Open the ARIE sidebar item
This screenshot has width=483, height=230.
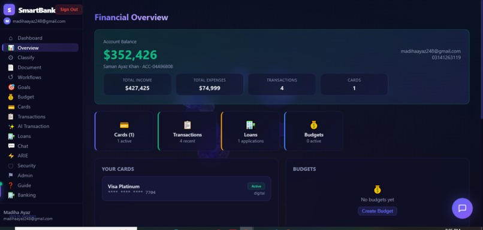click(40, 156)
